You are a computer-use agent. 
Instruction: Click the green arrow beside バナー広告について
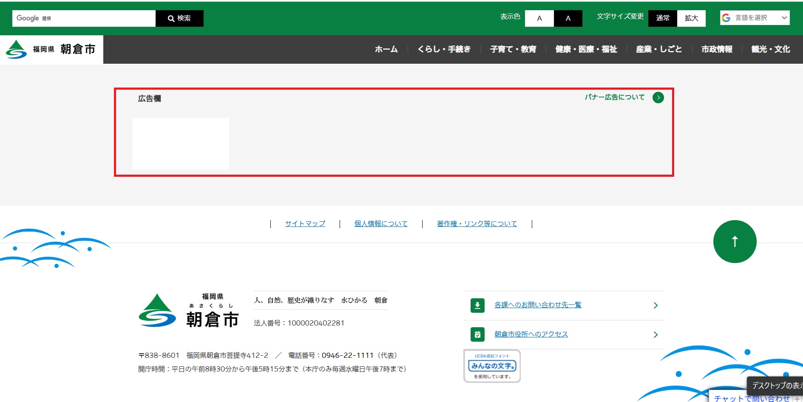pos(658,97)
